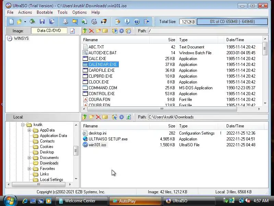Click the Local Path field with Downloads
Image resolution: width=274 pixels, height=206 pixels.
(208, 117)
